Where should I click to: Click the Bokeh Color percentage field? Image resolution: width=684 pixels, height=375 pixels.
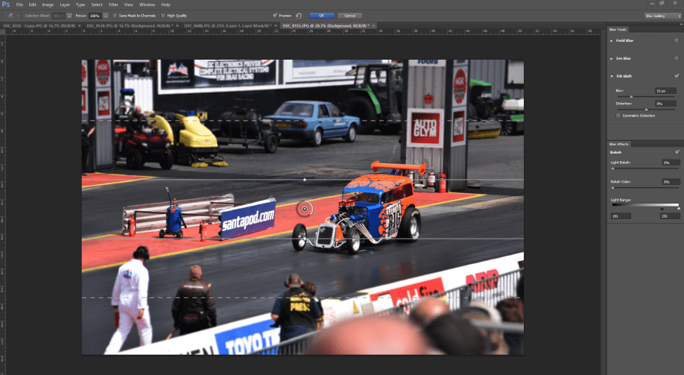671,182
